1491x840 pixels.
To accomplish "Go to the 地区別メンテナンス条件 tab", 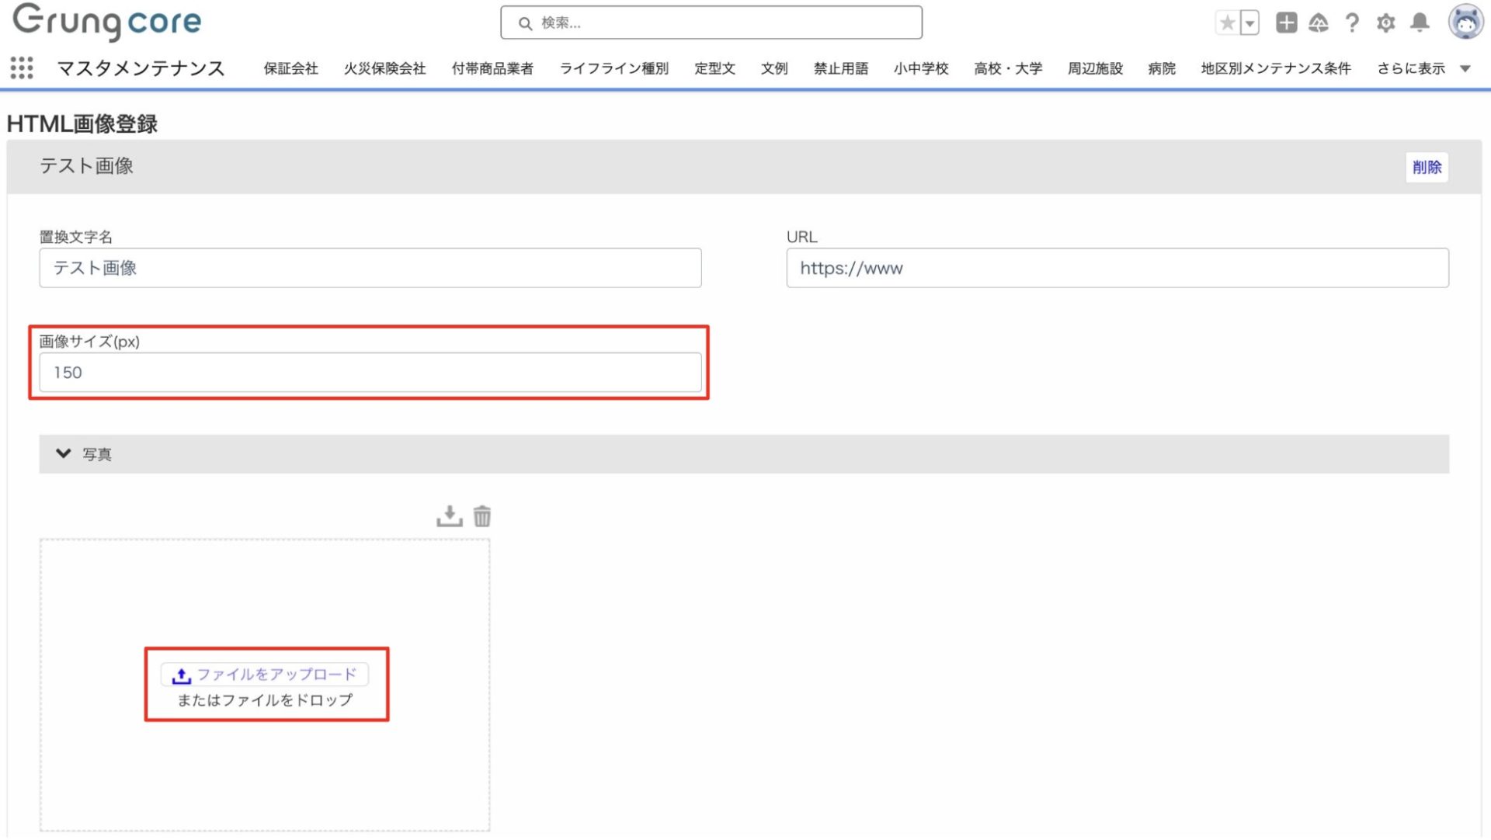I will [x=1275, y=68].
